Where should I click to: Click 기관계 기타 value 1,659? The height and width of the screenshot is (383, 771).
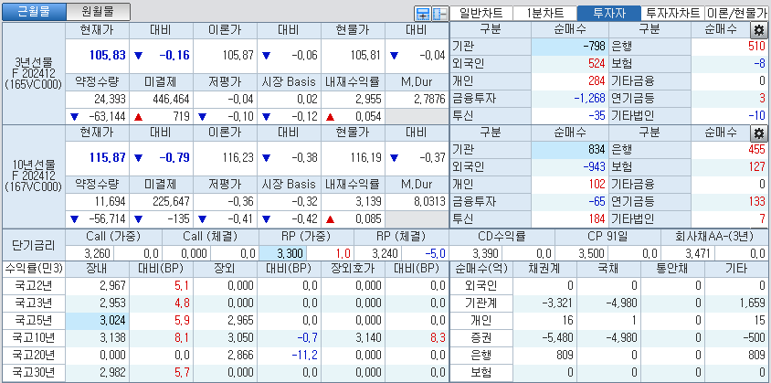pyautogui.click(x=736, y=303)
